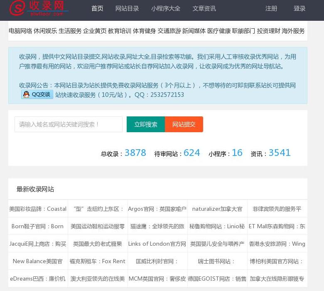Open 英国最大的老式糖果 listing
Viewport: 324px width, 291px height.
(x=98, y=244)
